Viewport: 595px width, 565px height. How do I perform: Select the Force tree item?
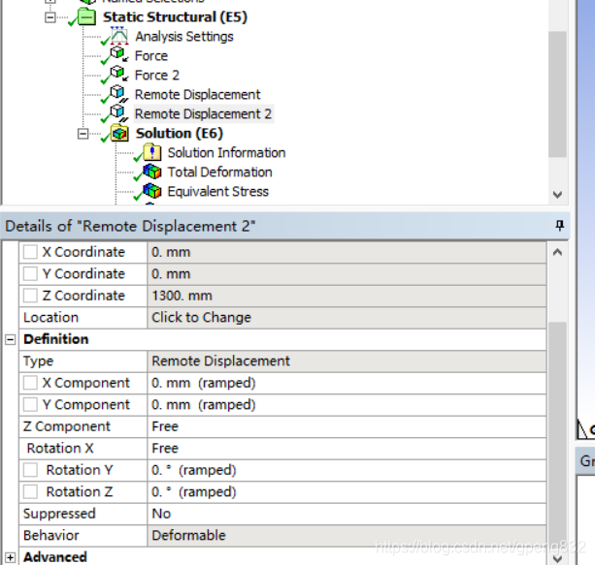pos(151,55)
